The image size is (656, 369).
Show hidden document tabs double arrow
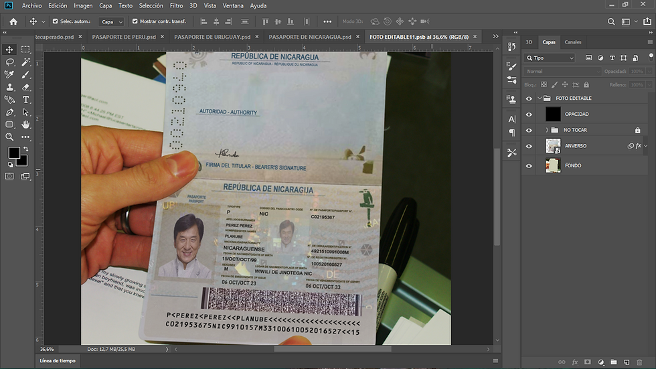495,36
